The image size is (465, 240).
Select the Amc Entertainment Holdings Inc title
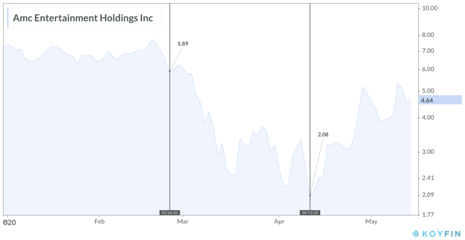(x=83, y=18)
